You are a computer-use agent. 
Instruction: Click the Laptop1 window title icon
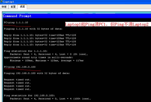coord(1,2)
